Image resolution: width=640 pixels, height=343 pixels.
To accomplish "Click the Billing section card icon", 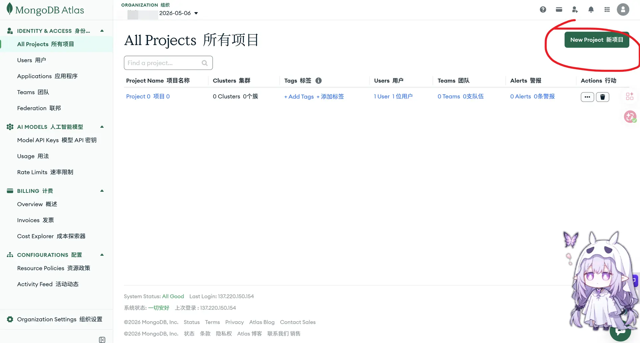I will (10, 191).
